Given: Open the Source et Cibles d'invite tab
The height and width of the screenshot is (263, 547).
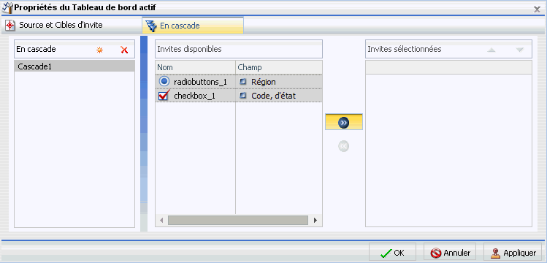Looking at the screenshot, I should pyautogui.click(x=54, y=25).
